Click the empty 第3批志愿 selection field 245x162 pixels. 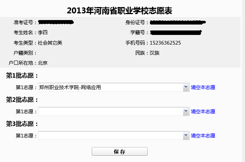pos(110,136)
